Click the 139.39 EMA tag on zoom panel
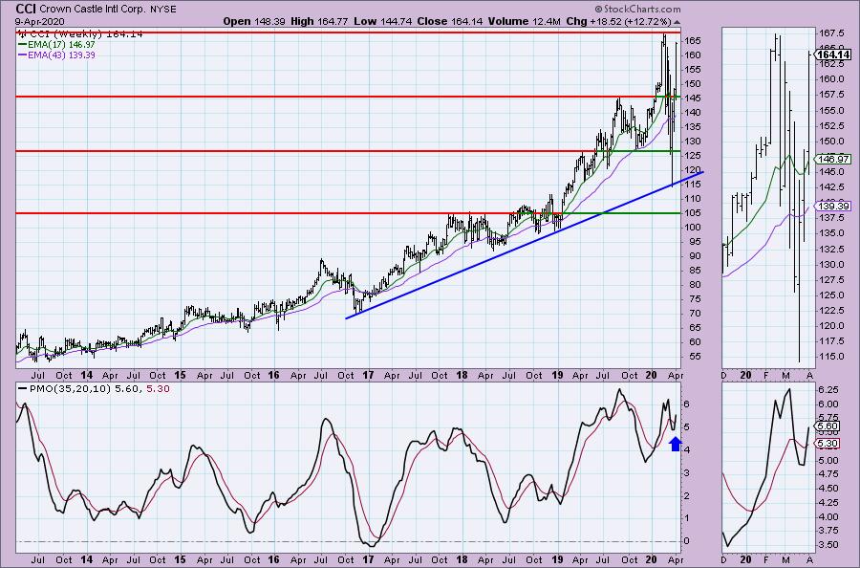 pos(832,207)
